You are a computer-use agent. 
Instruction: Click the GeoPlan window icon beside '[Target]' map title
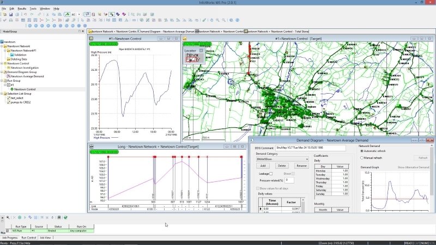click(185, 39)
